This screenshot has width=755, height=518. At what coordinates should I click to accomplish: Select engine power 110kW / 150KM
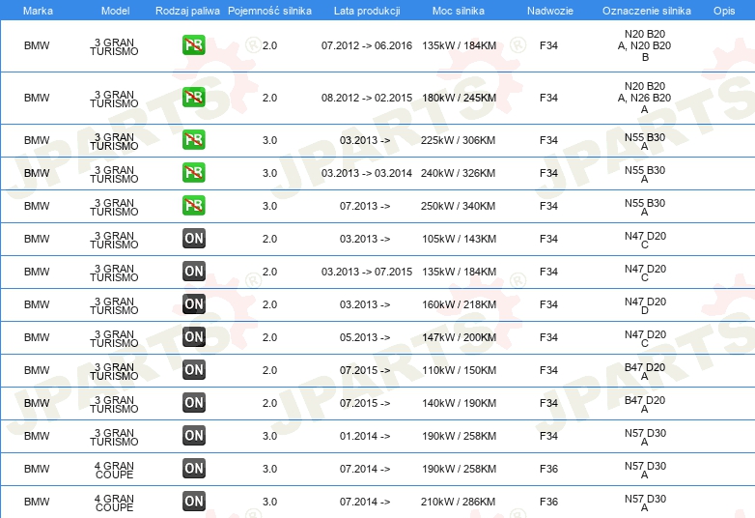pyautogui.click(x=459, y=370)
